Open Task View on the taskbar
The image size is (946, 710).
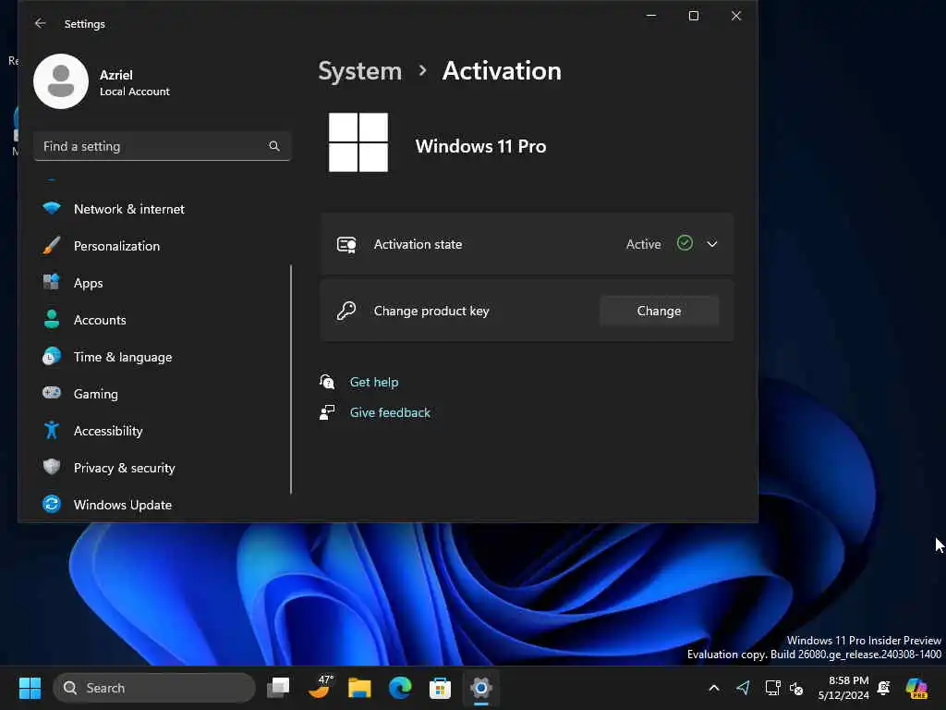click(x=279, y=688)
